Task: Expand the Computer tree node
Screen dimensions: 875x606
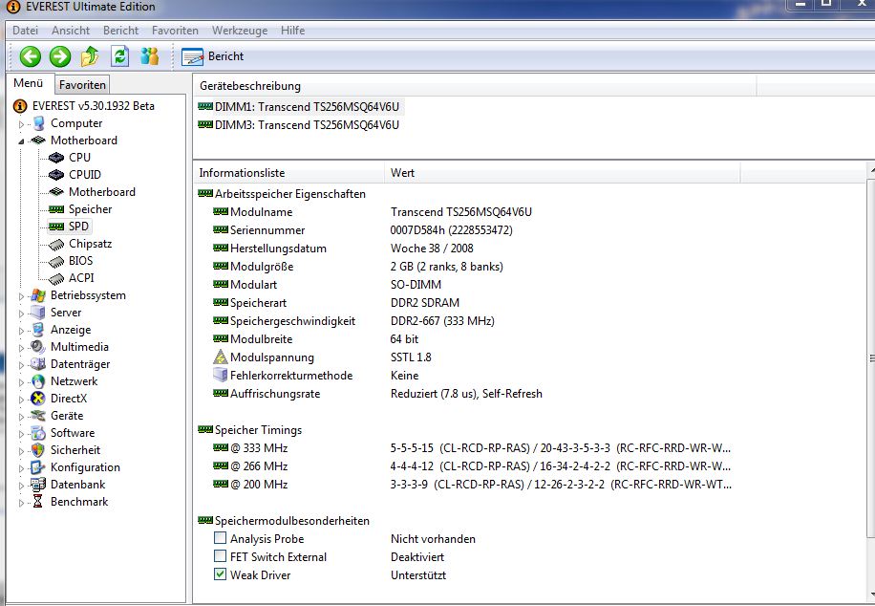Action: [21, 124]
